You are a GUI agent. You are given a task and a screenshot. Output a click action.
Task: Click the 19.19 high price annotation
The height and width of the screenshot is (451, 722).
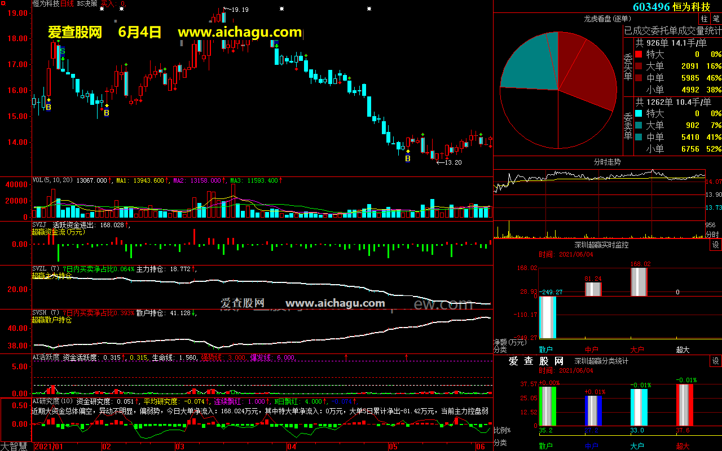[240, 10]
